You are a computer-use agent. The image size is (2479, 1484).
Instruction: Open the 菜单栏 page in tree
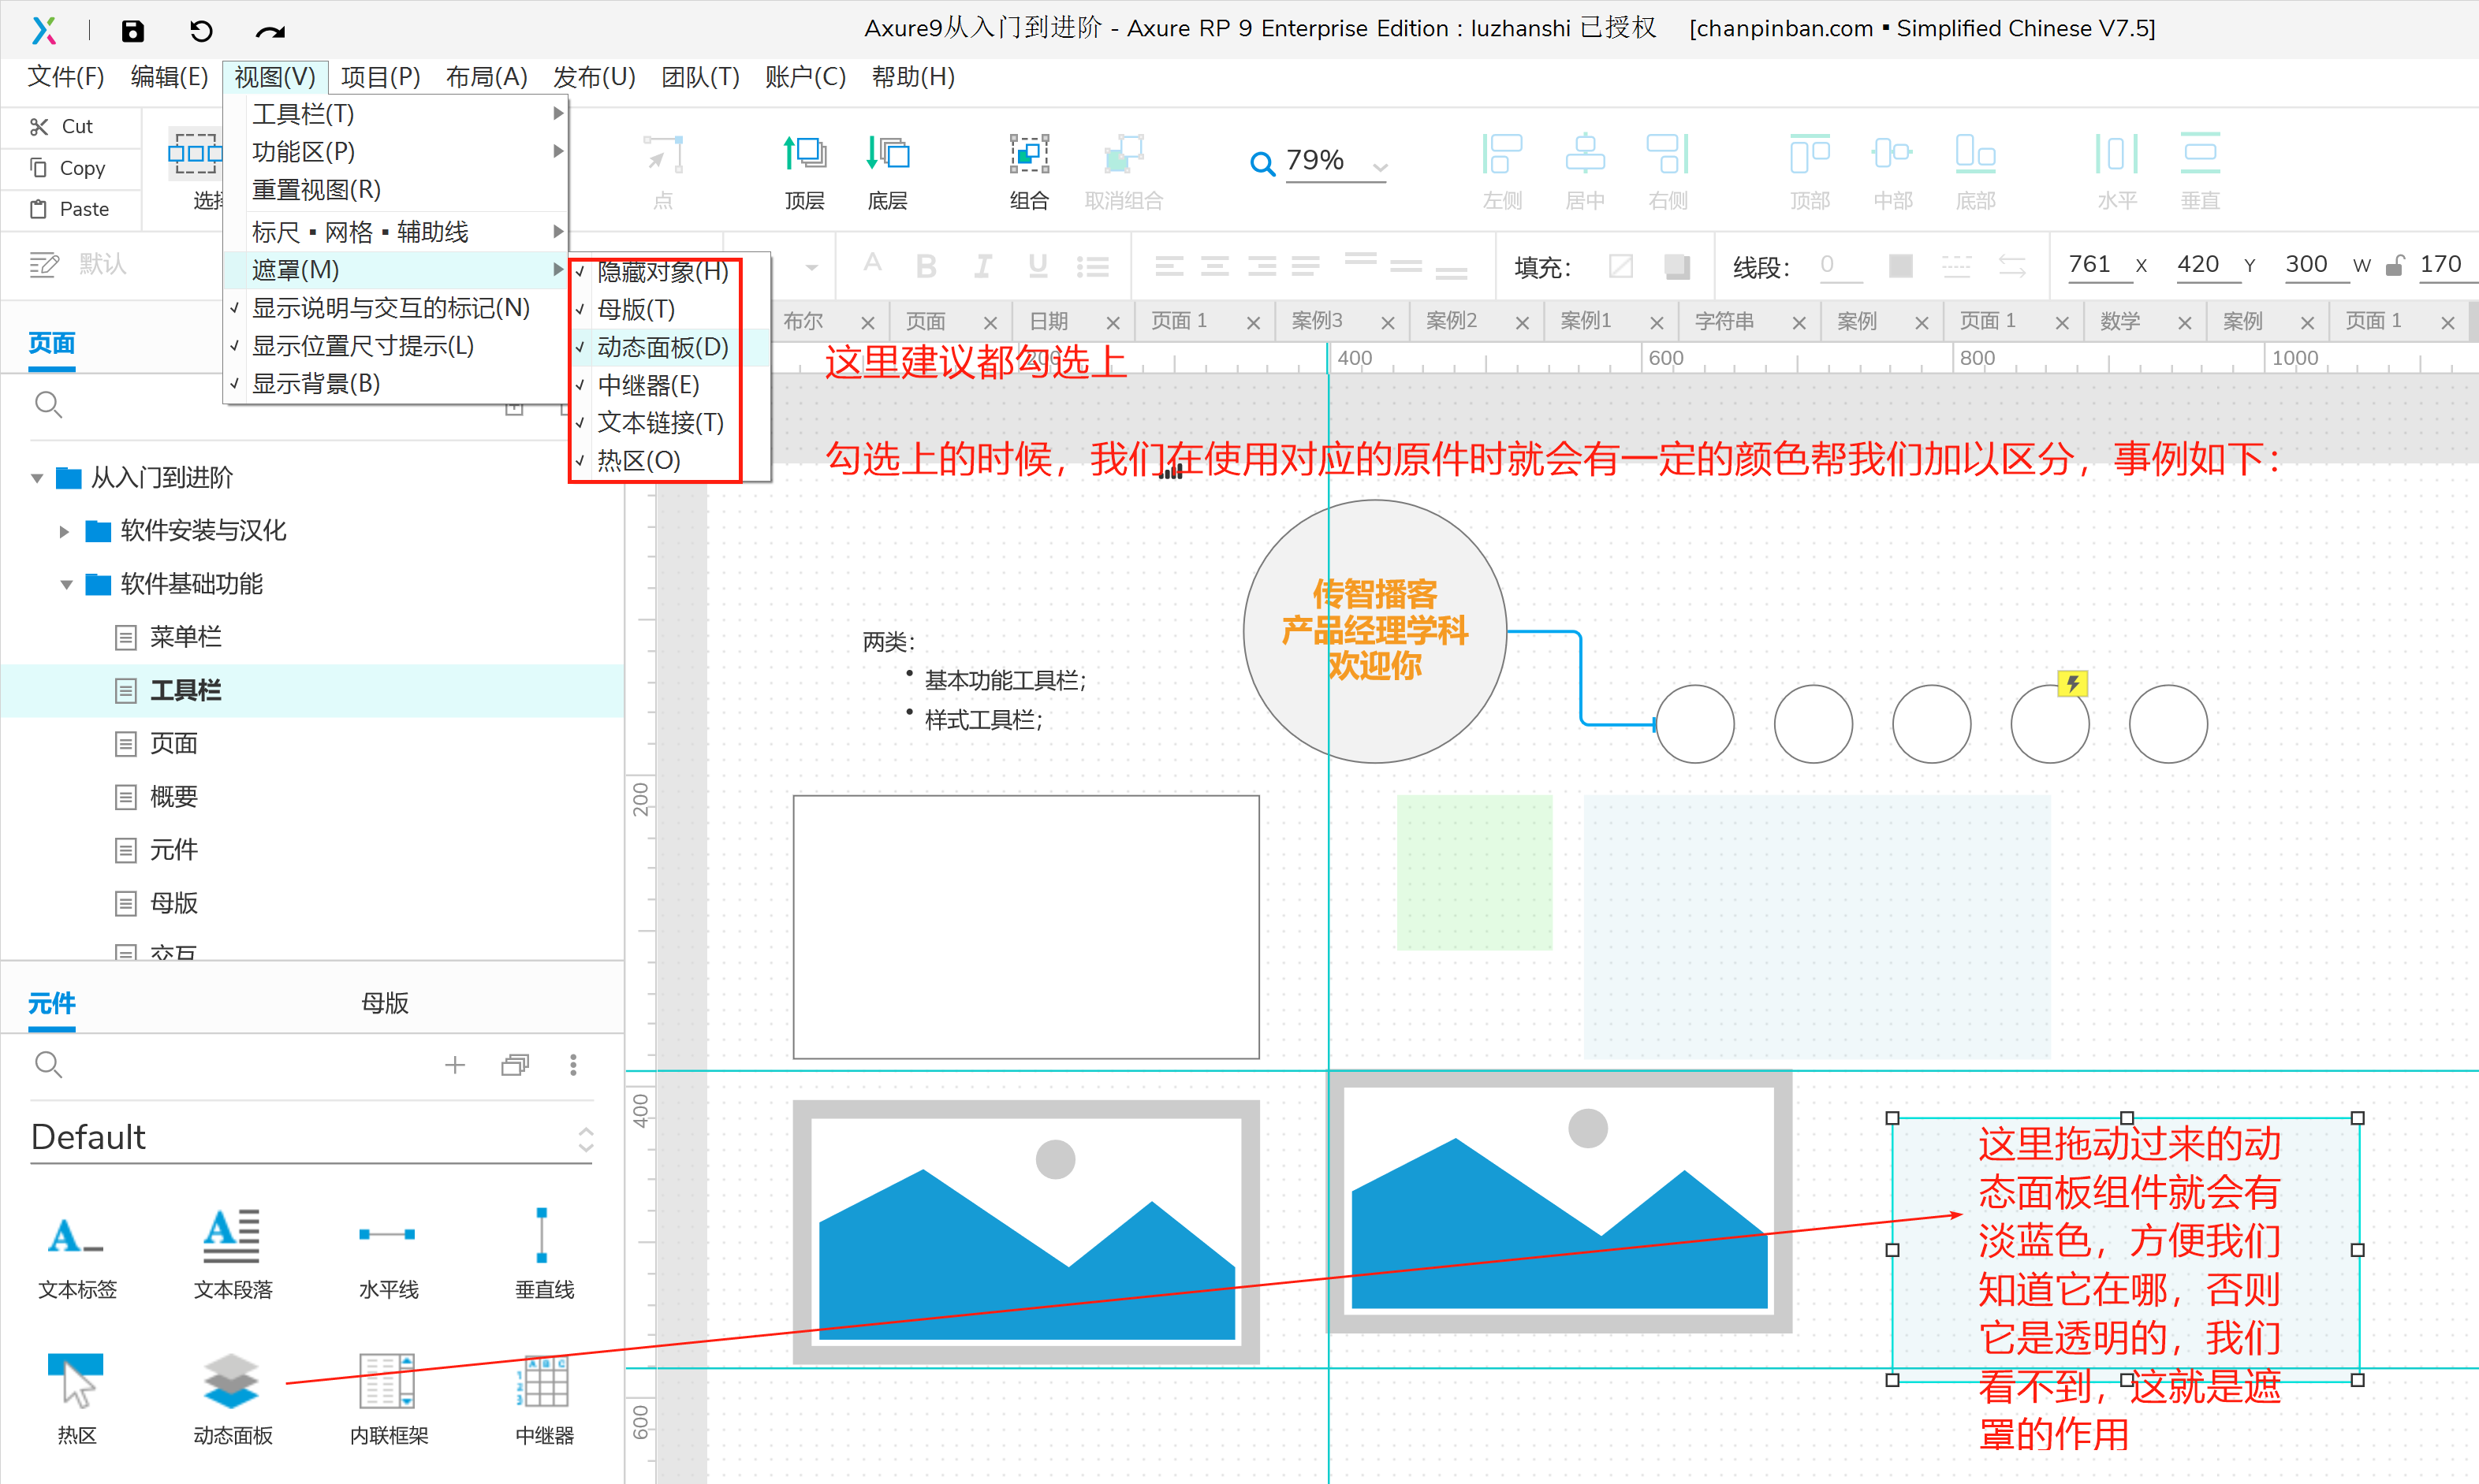(x=185, y=637)
